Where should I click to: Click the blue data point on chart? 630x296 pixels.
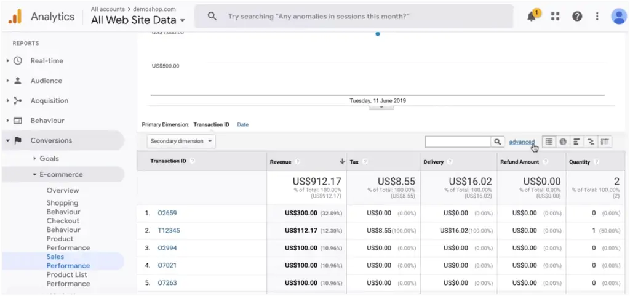pos(378,34)
